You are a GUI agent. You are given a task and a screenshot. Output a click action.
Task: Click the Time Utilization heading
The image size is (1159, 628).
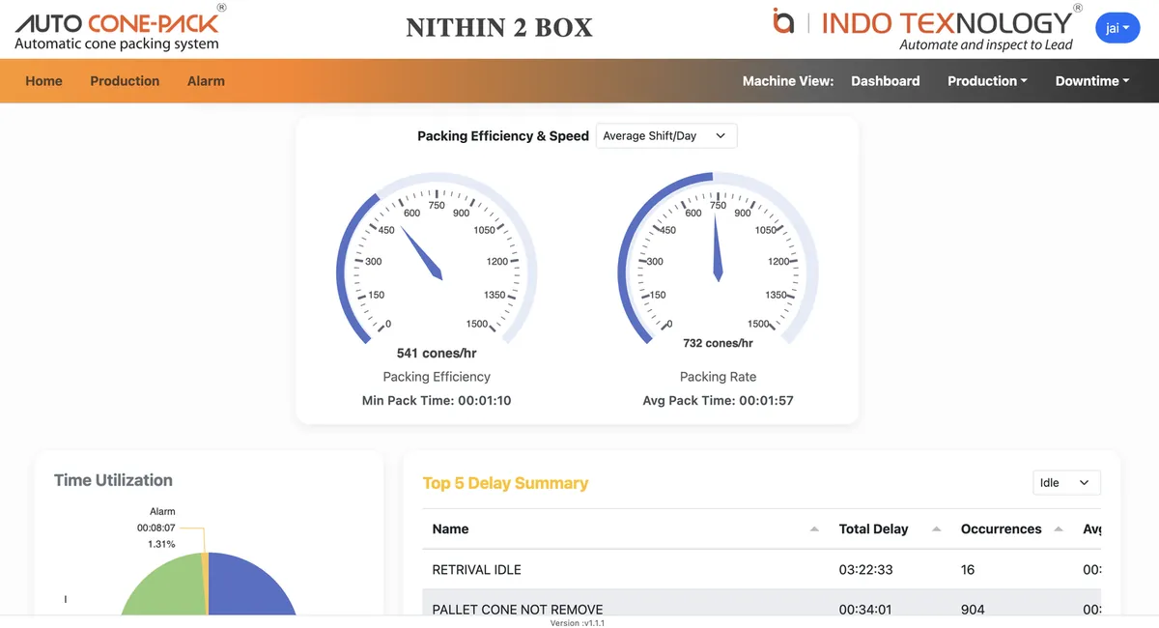pos(113,480)
